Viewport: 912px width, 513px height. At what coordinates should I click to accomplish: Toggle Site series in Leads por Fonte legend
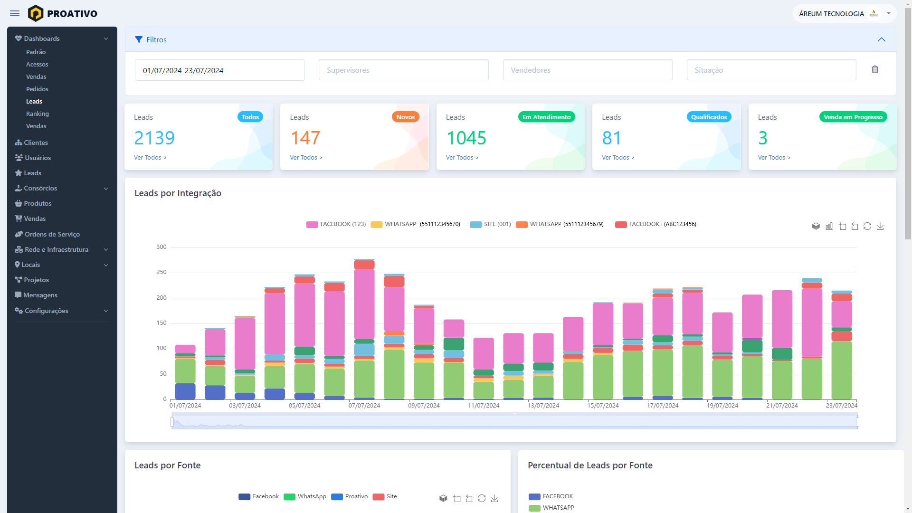point(385,496)
